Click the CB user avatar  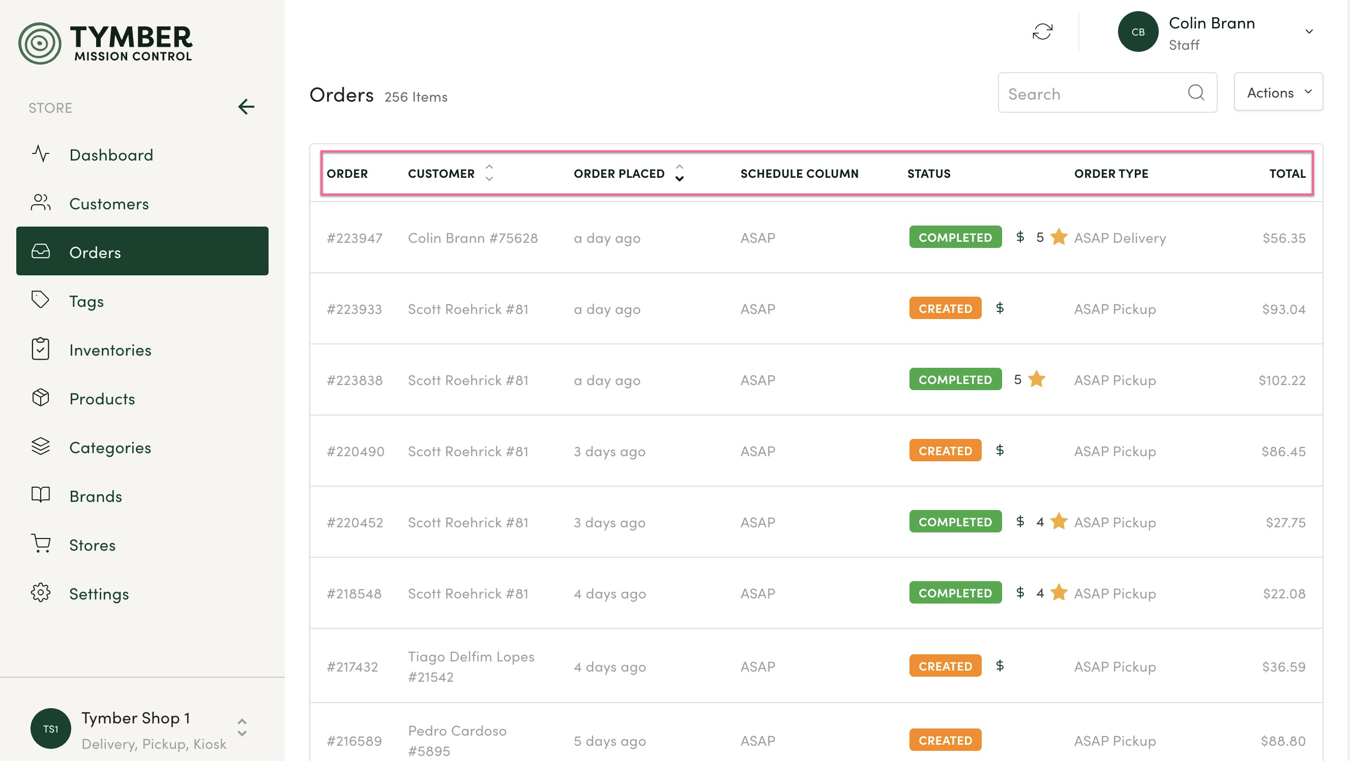coord(1137,31)
